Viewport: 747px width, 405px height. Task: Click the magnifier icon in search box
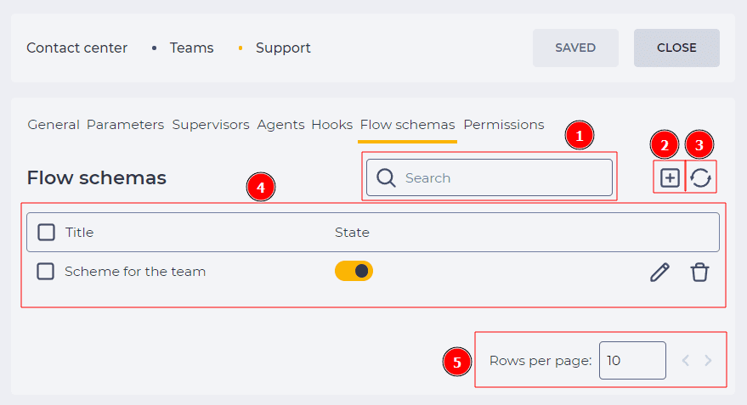(386, 178)
